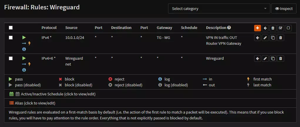
Task: Click the IPv4+6 * protocol cell
Action: click(x=48, y=58)
